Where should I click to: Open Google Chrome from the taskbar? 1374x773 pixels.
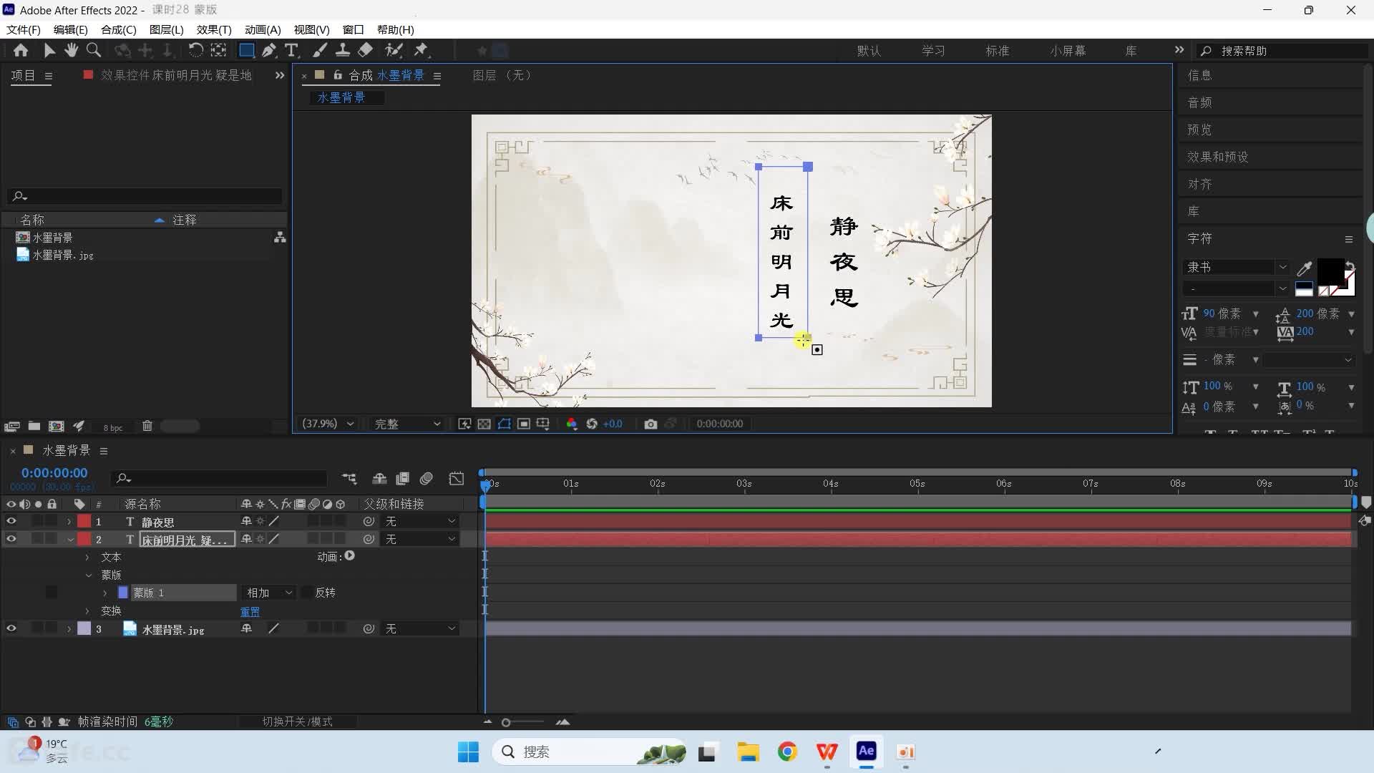(787, 752)
